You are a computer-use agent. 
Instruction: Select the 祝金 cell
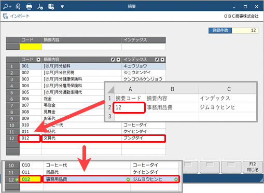tap(73, 99)
